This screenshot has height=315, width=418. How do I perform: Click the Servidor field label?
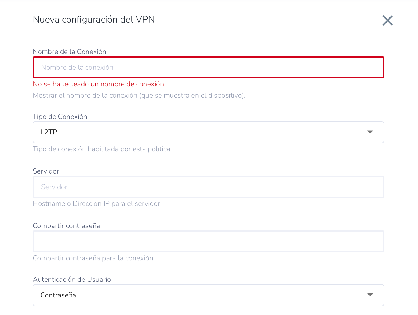pos(46,171)
